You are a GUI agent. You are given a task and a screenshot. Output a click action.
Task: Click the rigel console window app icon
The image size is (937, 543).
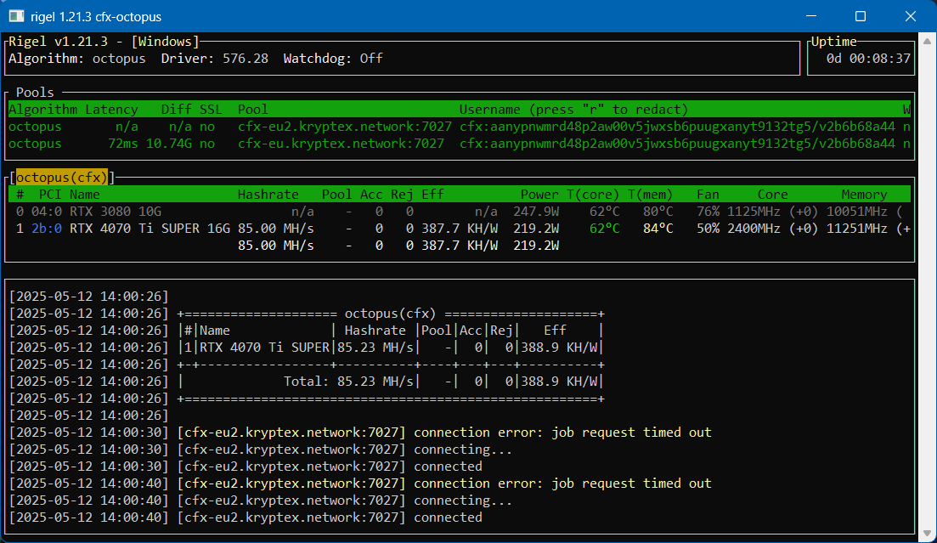click(17, 16)
